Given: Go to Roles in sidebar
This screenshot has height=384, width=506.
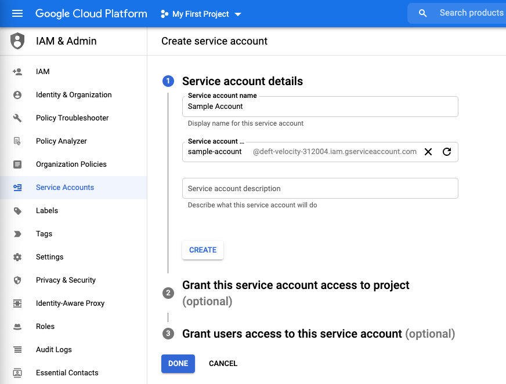Looking at the screenshot, I should 45,327.
